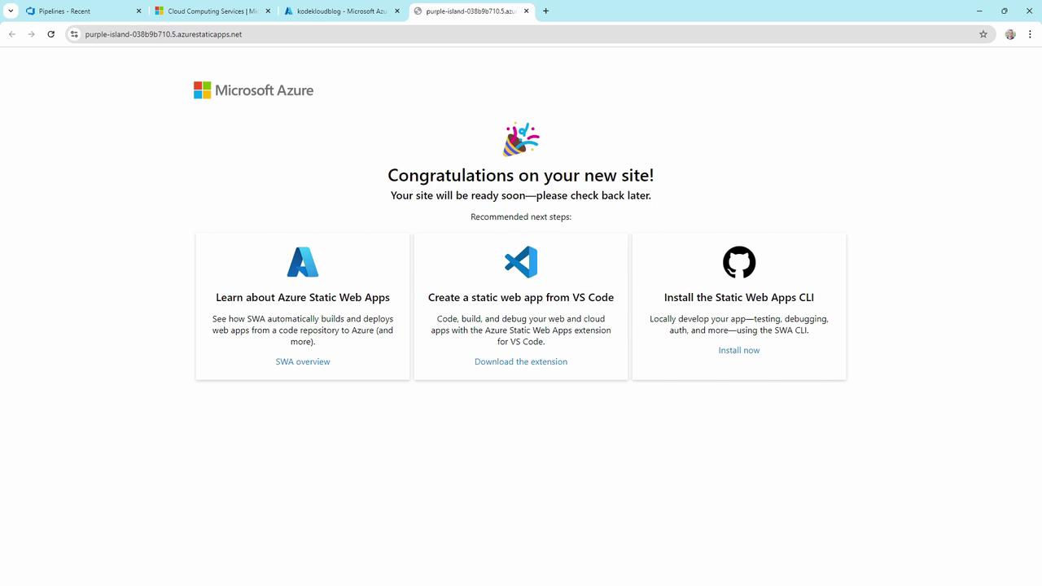Open a new browser tab
Screen dimensions: 1042x586
pyautogui.click(x=545, y=11)
